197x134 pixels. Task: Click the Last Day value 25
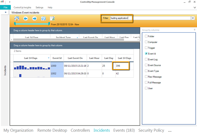pos(109,66)
